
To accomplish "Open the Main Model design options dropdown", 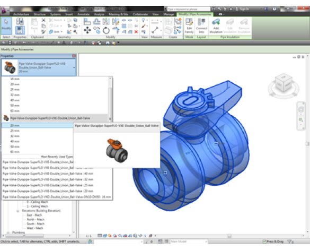I will [189, 242].
